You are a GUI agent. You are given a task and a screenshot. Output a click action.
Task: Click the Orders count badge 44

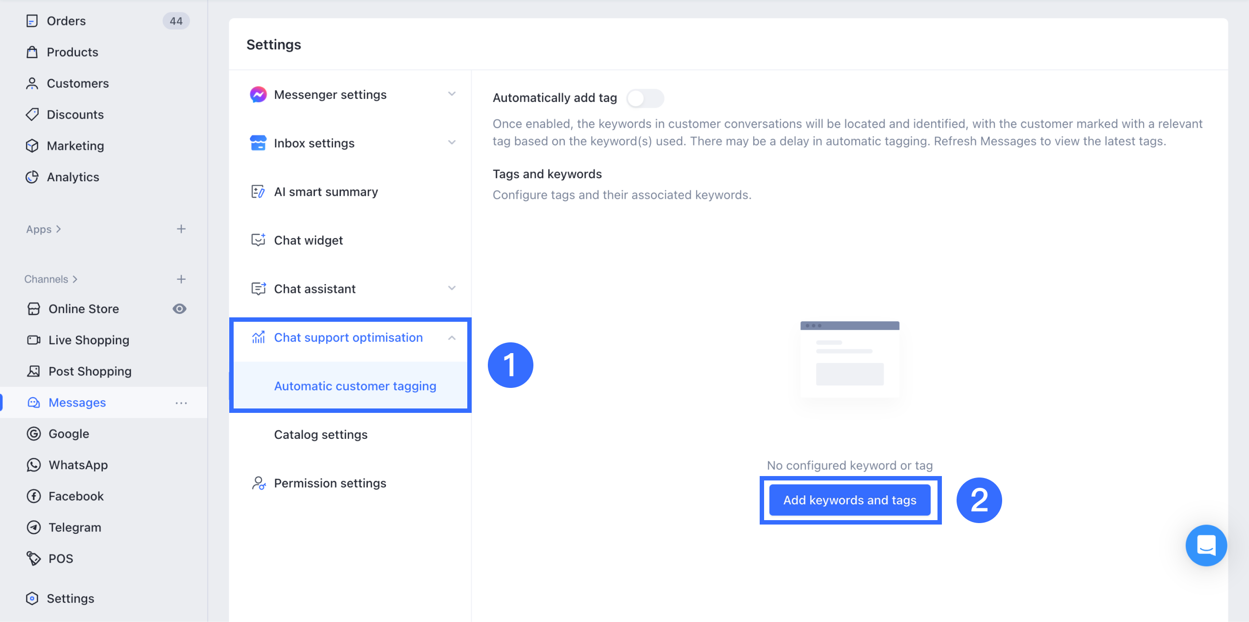pos(176,21)
